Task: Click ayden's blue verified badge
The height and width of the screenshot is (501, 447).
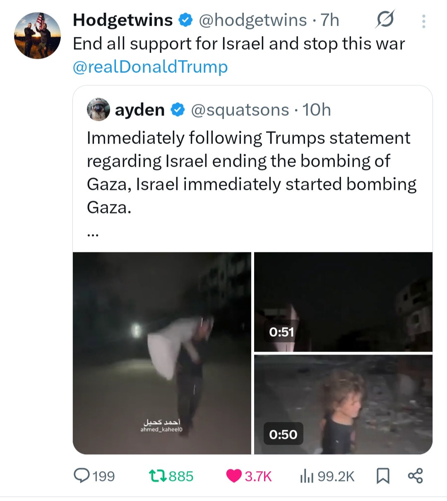Action: [178, 110]
